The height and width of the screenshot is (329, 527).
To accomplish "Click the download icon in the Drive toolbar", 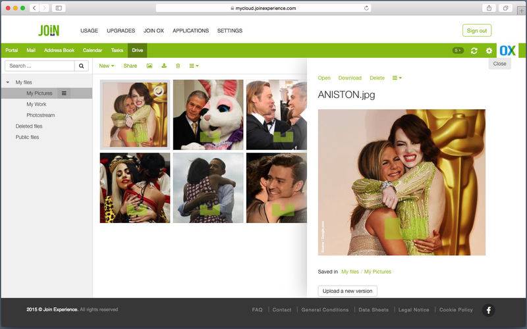I will point(164,66).
